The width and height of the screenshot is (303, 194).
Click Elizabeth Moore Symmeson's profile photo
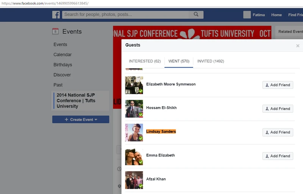pyautogui.click(x=134, y=85)
